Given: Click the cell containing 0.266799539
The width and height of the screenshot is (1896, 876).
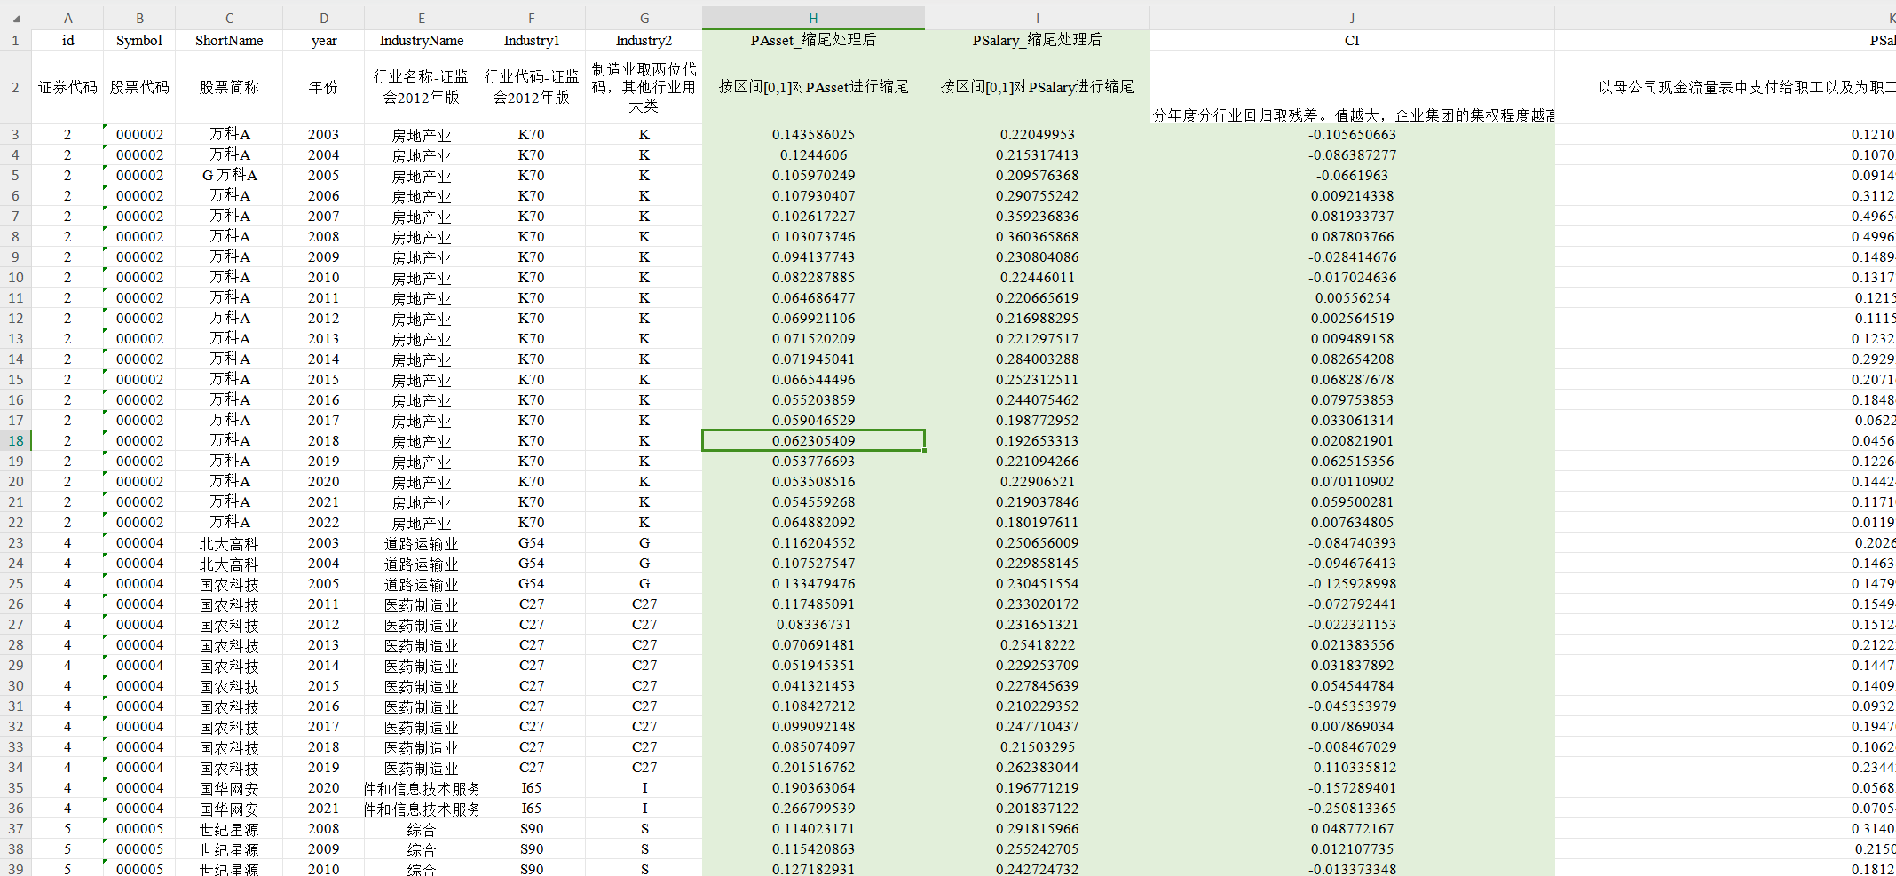Looking at the screenshot, I should [813, 808].
